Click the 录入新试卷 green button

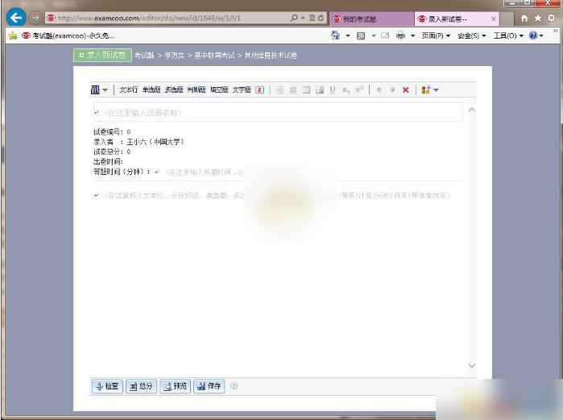(102, 55)
